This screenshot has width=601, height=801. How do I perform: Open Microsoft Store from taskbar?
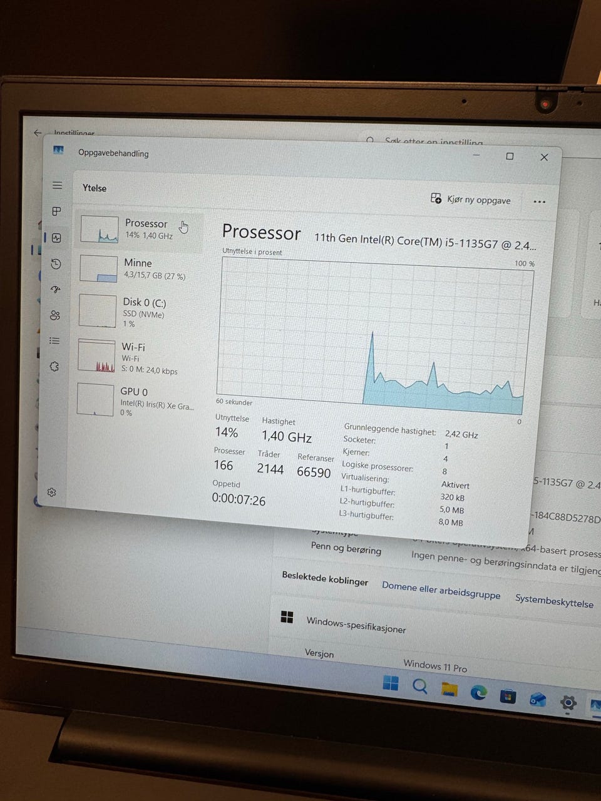508,696
